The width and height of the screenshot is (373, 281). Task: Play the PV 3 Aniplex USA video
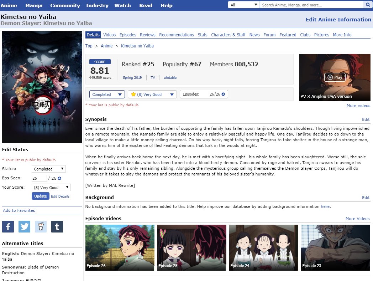pos(335,77)
